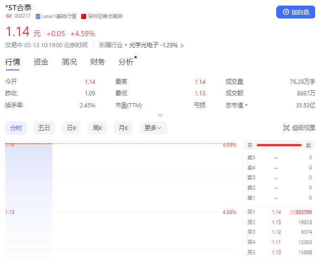Select the 分时 chart view
Viewport: 317px width, 263px height.
(16, 128)
